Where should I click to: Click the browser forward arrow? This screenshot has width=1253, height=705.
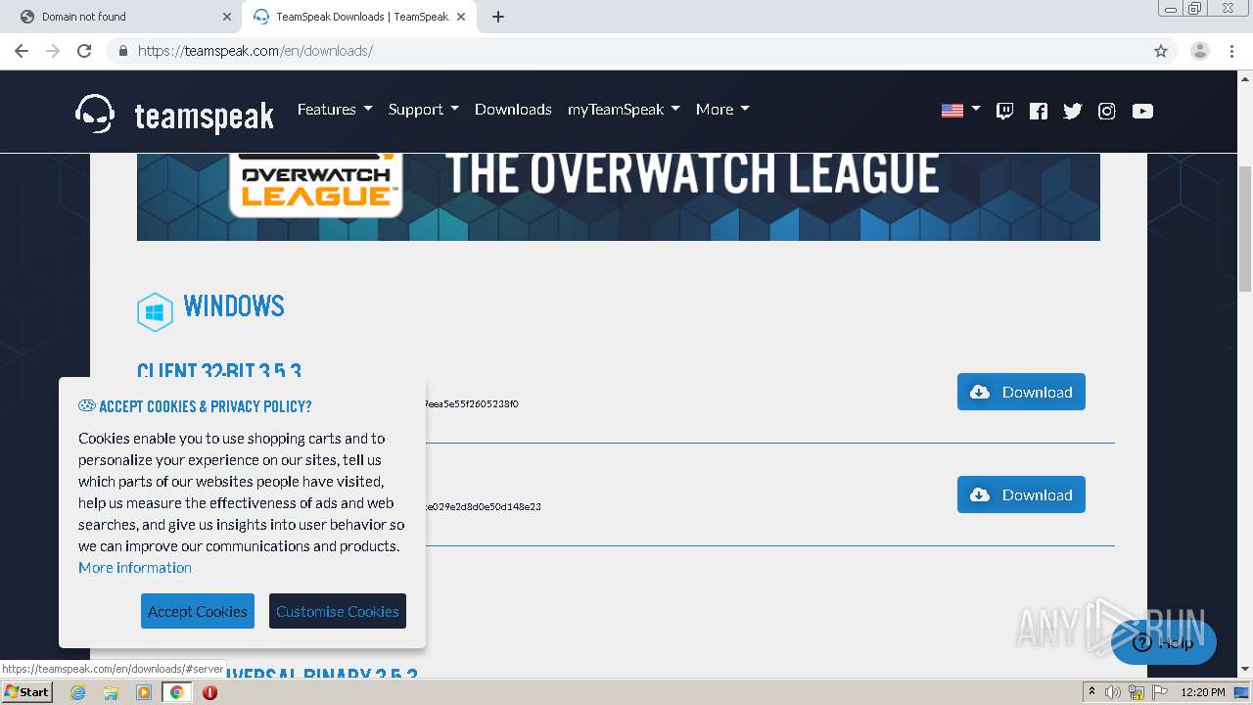[53, 51]
